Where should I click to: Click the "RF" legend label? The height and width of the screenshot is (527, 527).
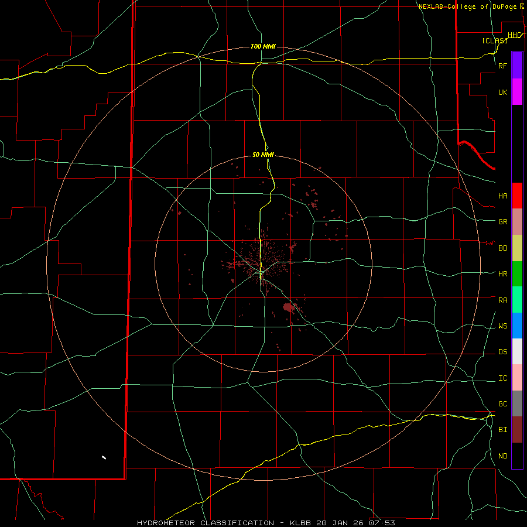(502, 66)
